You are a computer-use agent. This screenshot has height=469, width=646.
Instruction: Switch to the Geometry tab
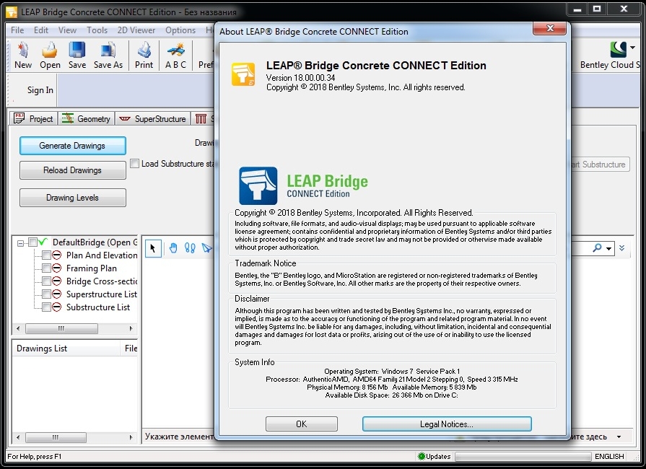tap(87, 118)
